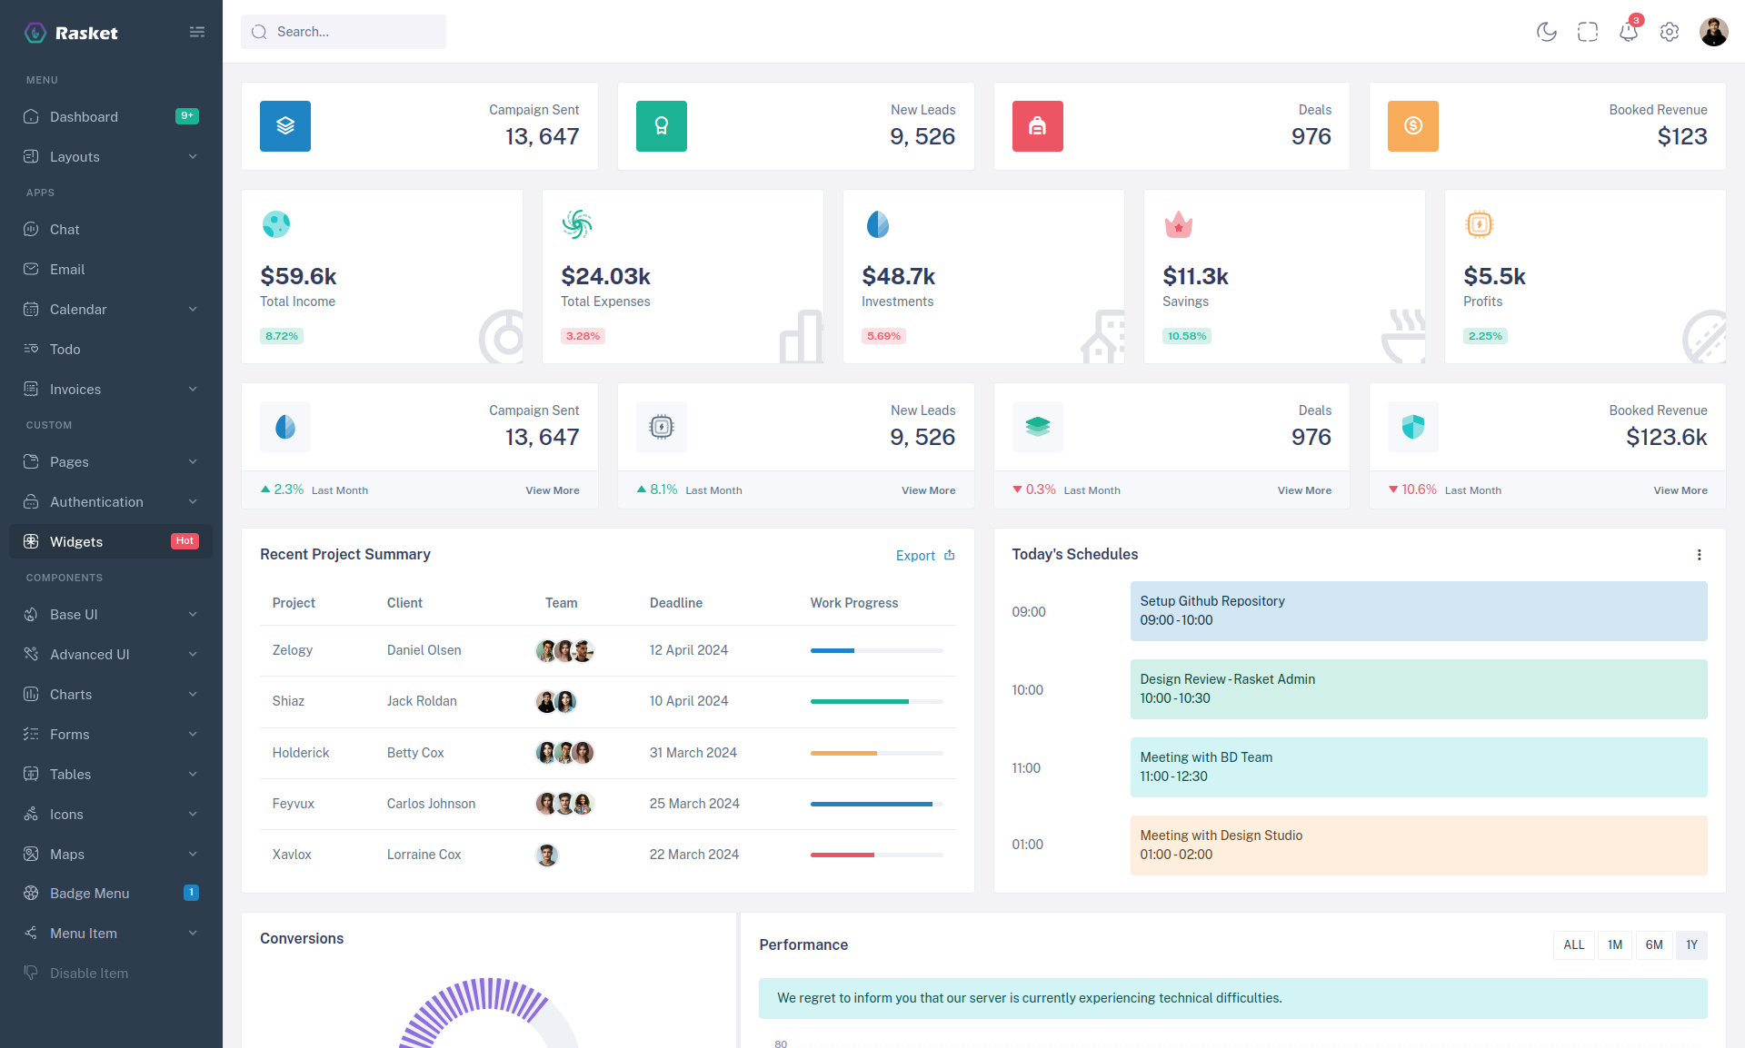The height and width of the screenshot is (1048, 1745).
Task: Expand Menu Item submenu
Action: point(111,933)
